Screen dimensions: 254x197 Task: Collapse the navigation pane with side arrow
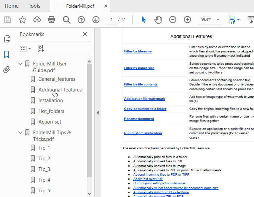pos(98,113)
